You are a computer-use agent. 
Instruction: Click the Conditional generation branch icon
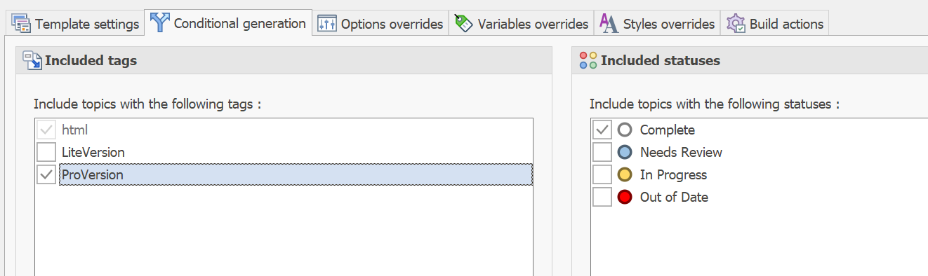(x=160, y=22)
